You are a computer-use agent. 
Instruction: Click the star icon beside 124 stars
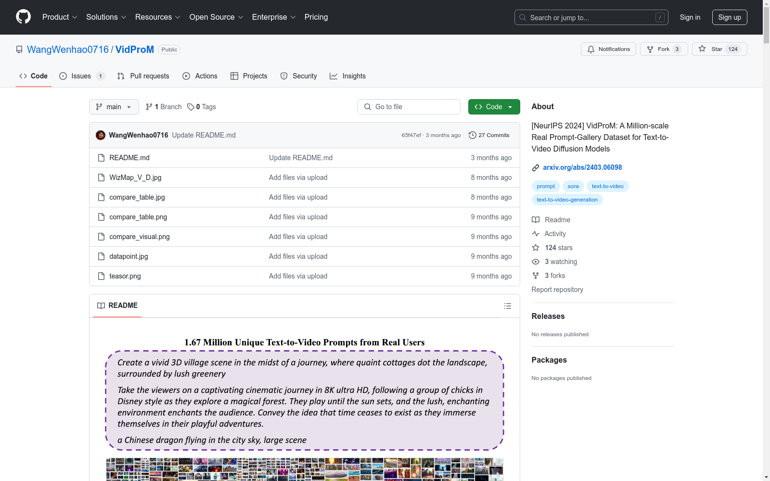point(536,248)
